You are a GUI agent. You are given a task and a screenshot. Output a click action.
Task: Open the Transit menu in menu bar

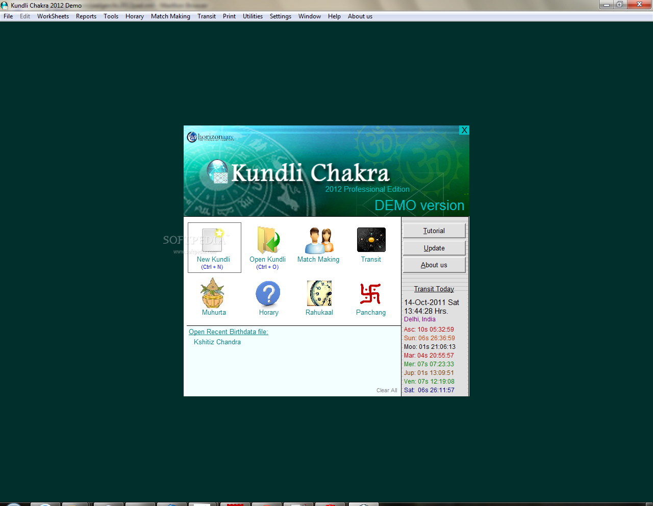tap(207, 16)
